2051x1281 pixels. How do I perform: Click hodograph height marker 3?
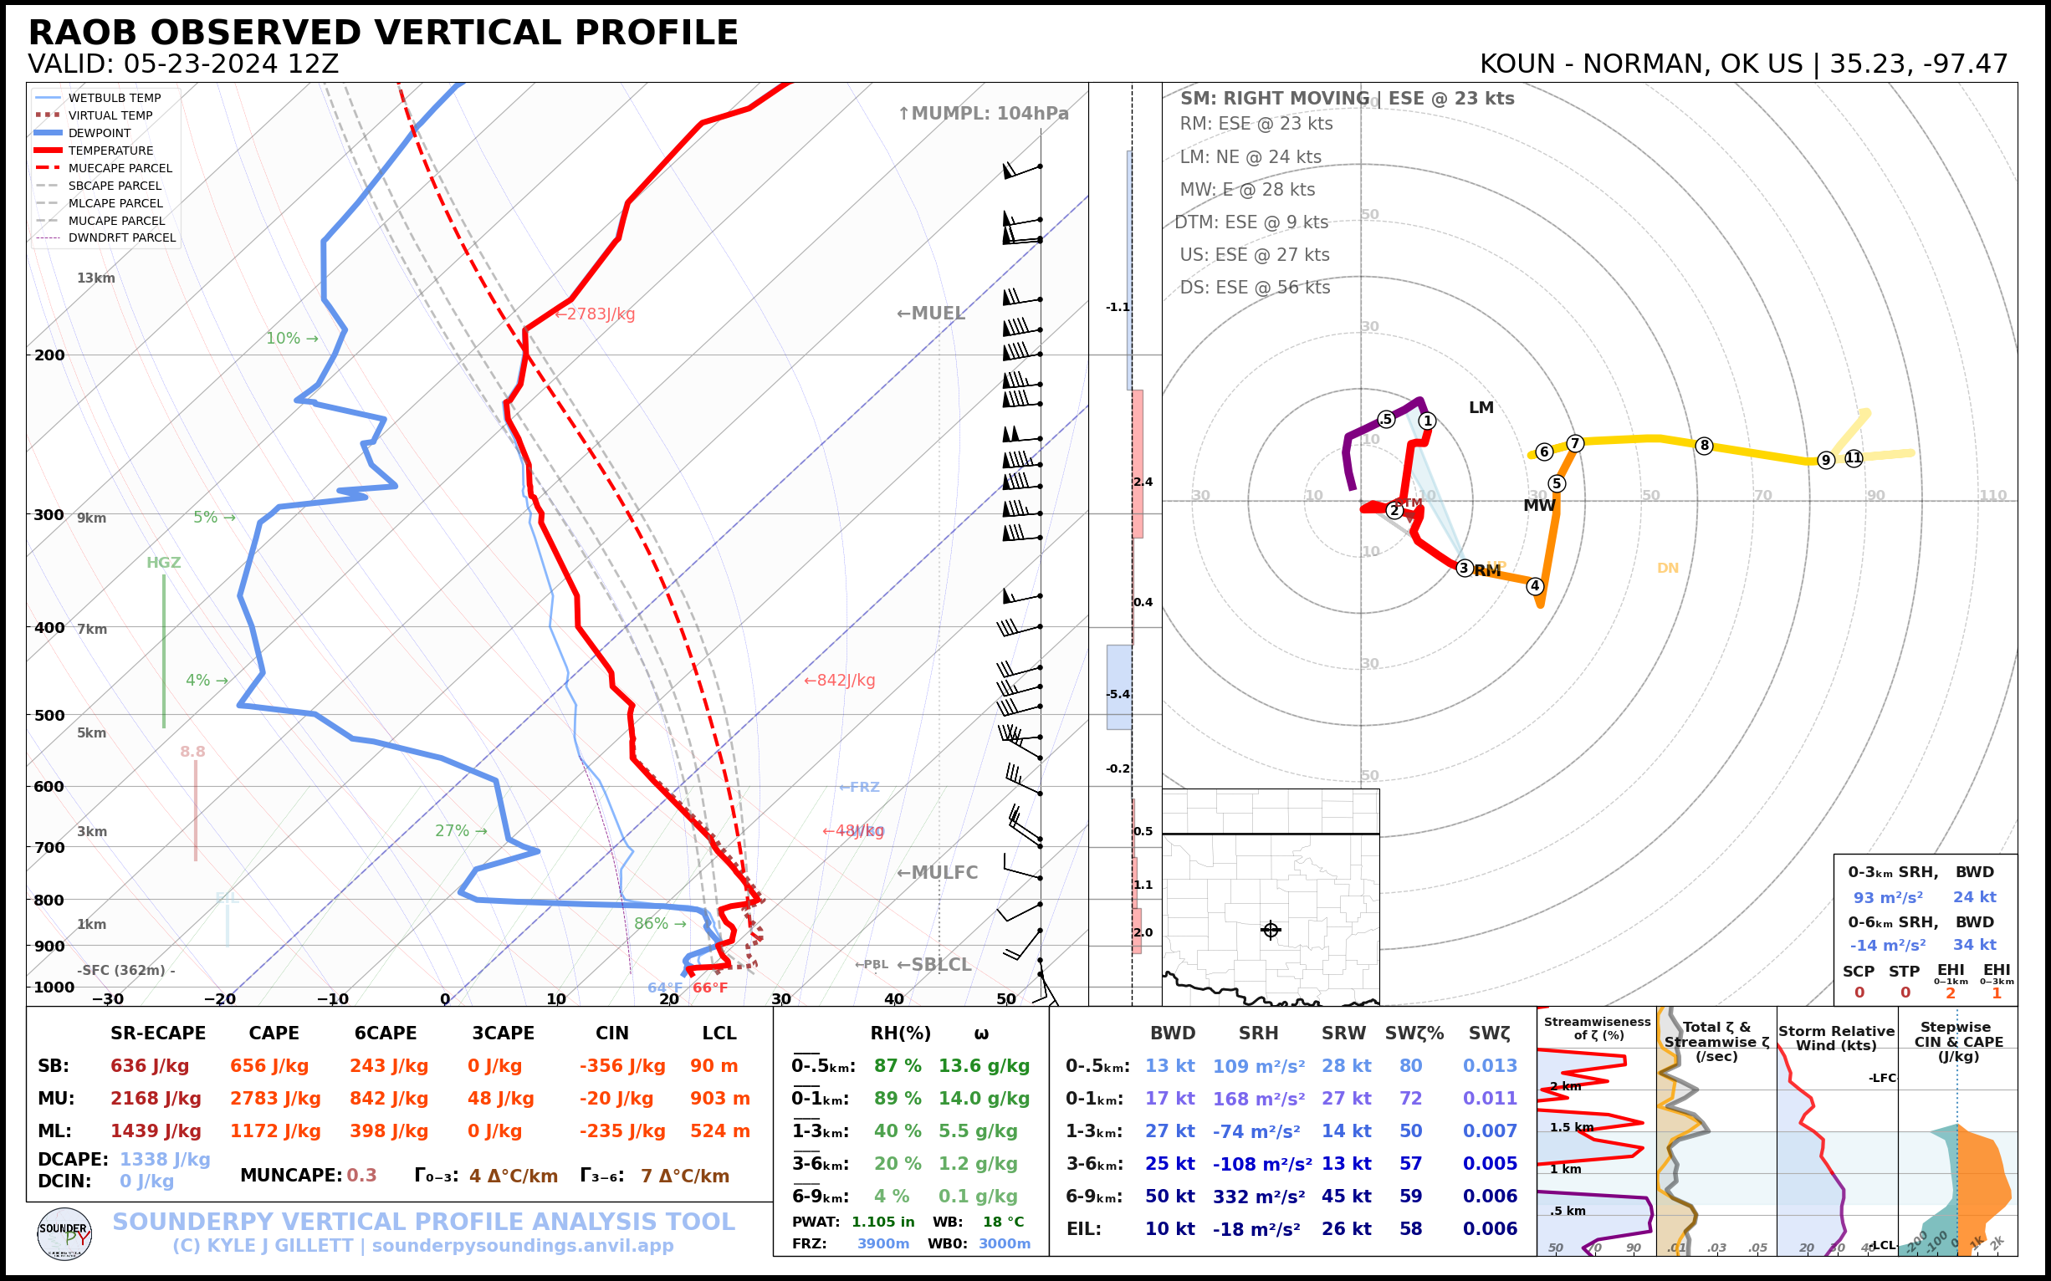click(1465, 568)
